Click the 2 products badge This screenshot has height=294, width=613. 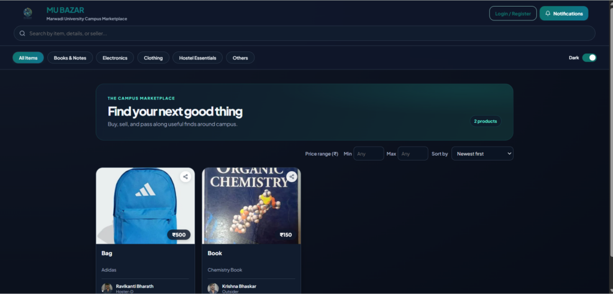485,121
